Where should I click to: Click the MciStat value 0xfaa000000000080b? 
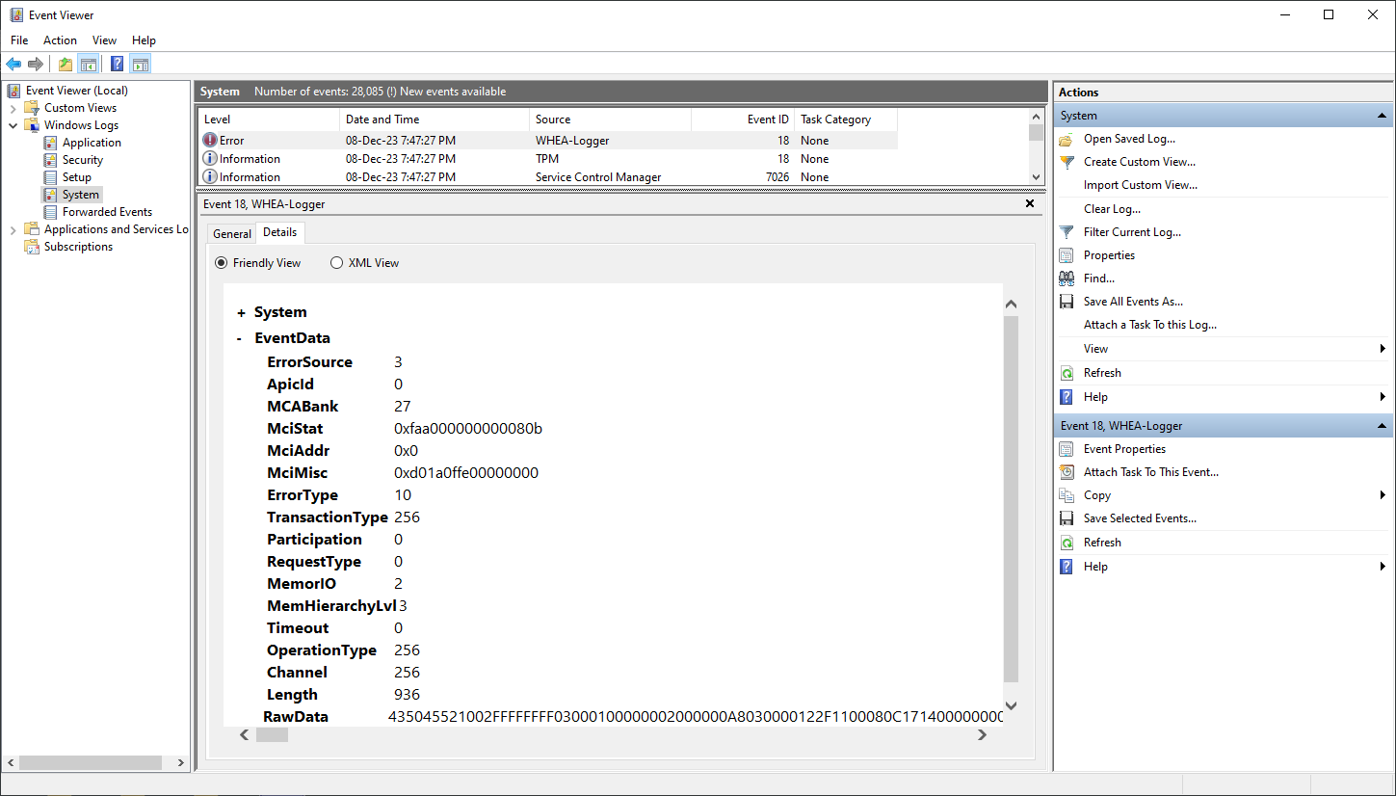click(468, 429)
